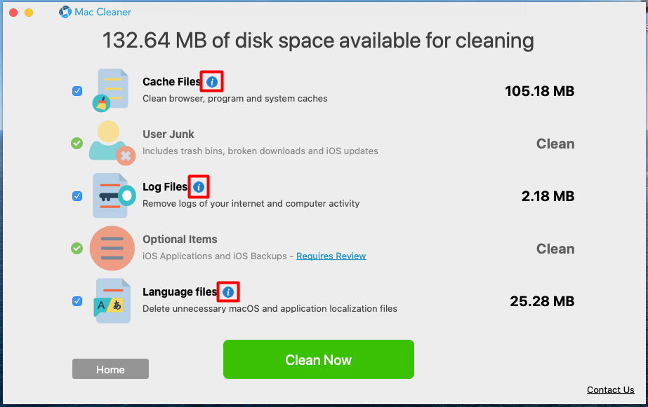Uncheck the Log Files checkbox

(x=77, y=196)
